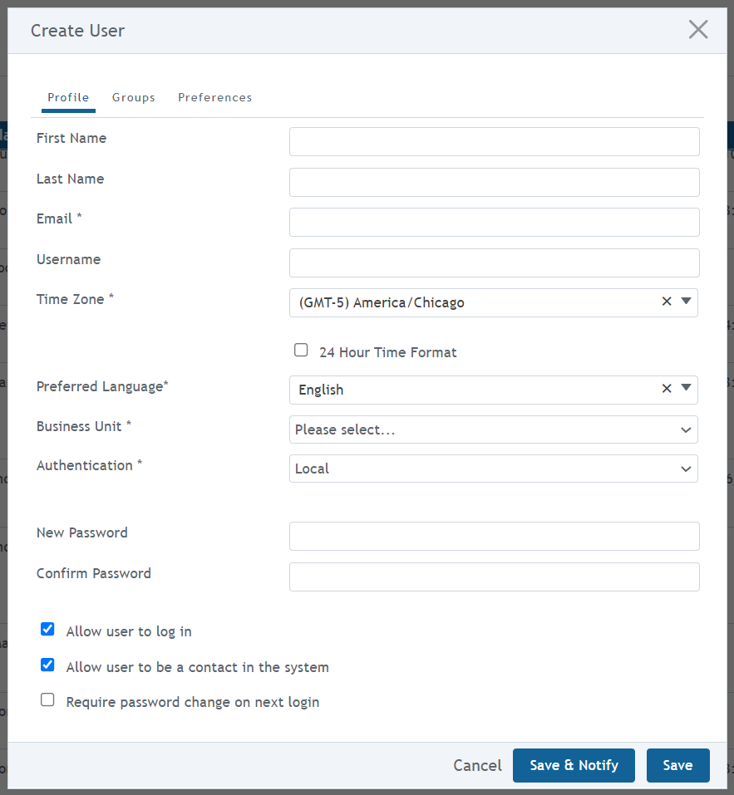
Task: Click the English language value
Action: coord(321,390)
